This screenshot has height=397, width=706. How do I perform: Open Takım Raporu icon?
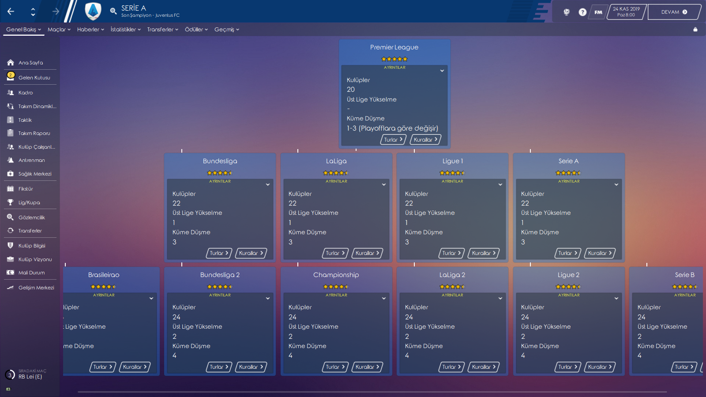(11, 133)
